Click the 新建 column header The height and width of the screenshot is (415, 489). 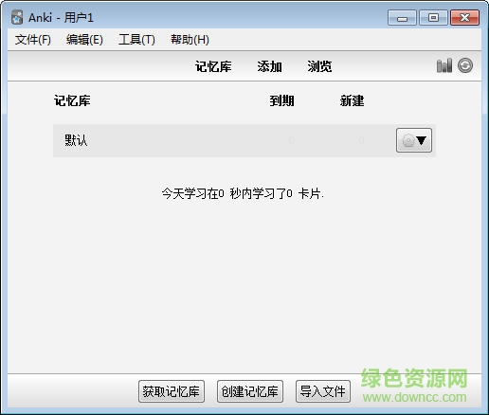tap(352, 101)
